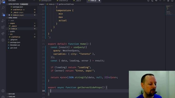
Task: Click the WeatherQuery identifier in code
Action: (x=71, y=51)
